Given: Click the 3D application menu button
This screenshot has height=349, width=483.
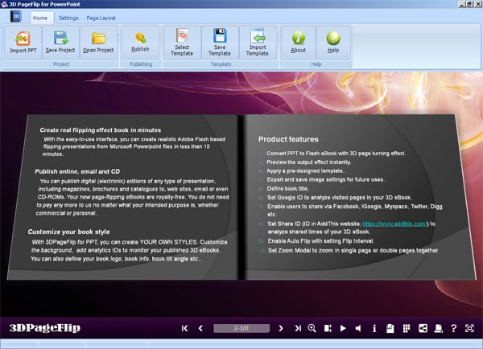Looking at the screenshot, I should [x=16, y=16].
